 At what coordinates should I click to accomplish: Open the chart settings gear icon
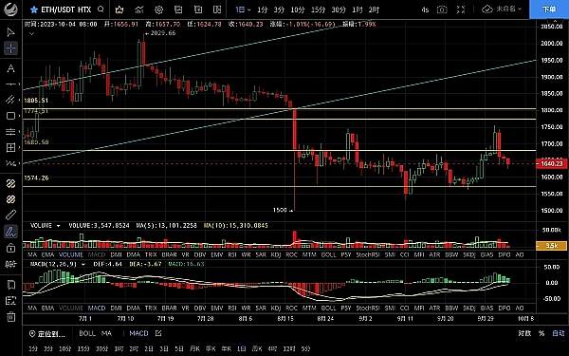[x=158, y=9]
